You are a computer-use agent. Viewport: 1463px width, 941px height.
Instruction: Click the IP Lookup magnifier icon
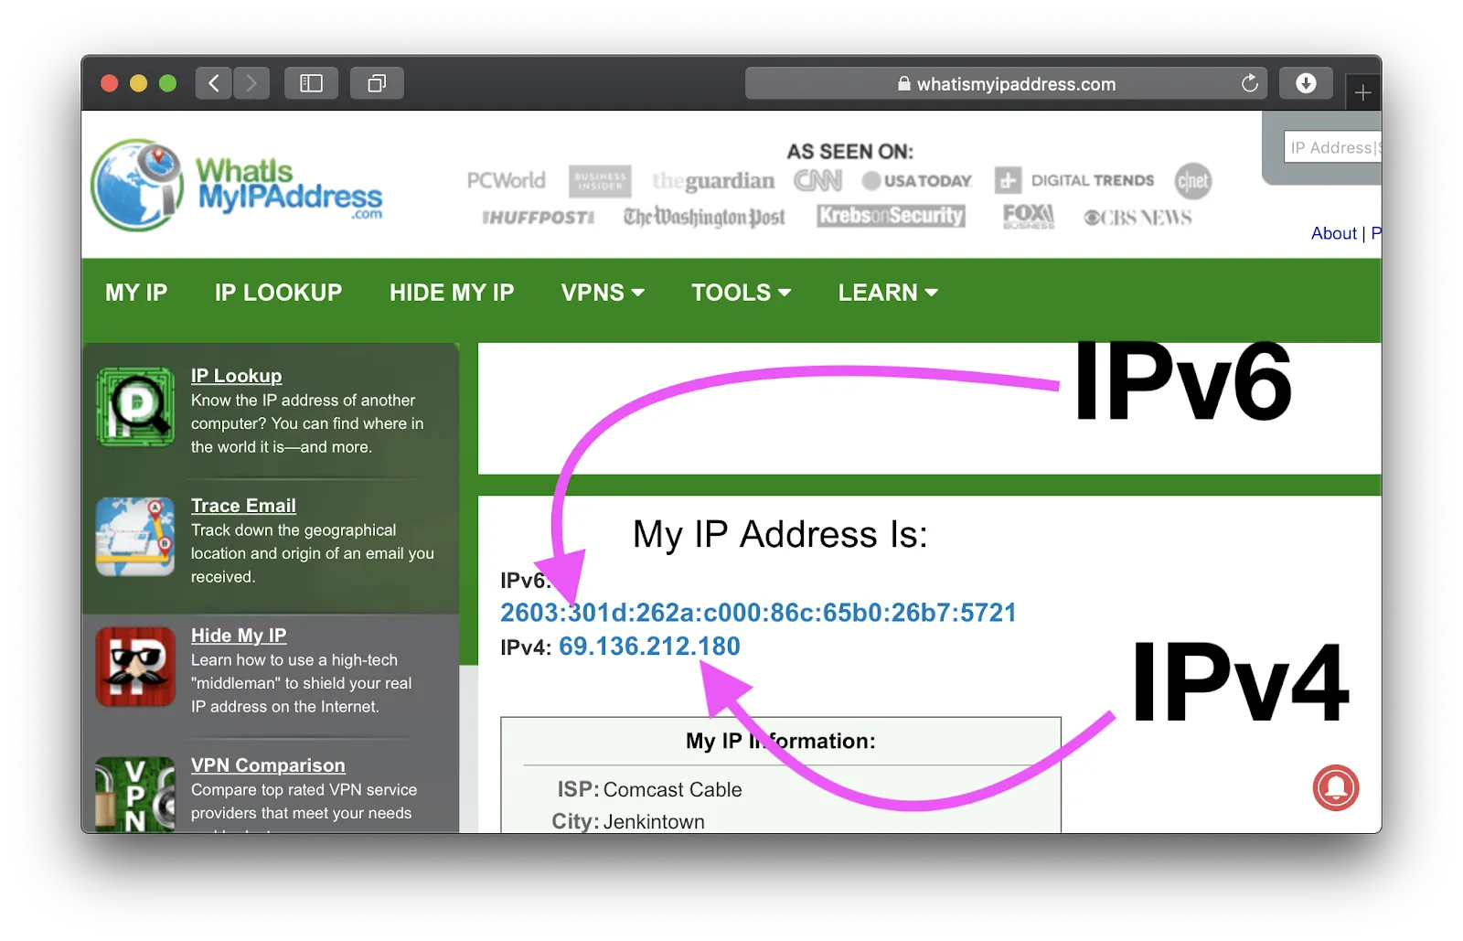pyautogui.click(x=136, y=407)
